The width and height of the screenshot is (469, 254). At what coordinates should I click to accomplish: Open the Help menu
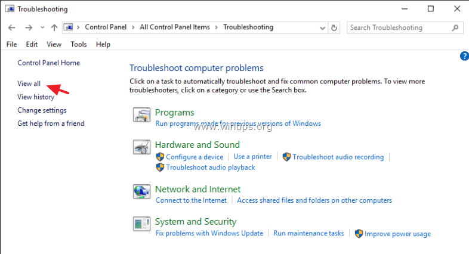click(x=103, y=44)
